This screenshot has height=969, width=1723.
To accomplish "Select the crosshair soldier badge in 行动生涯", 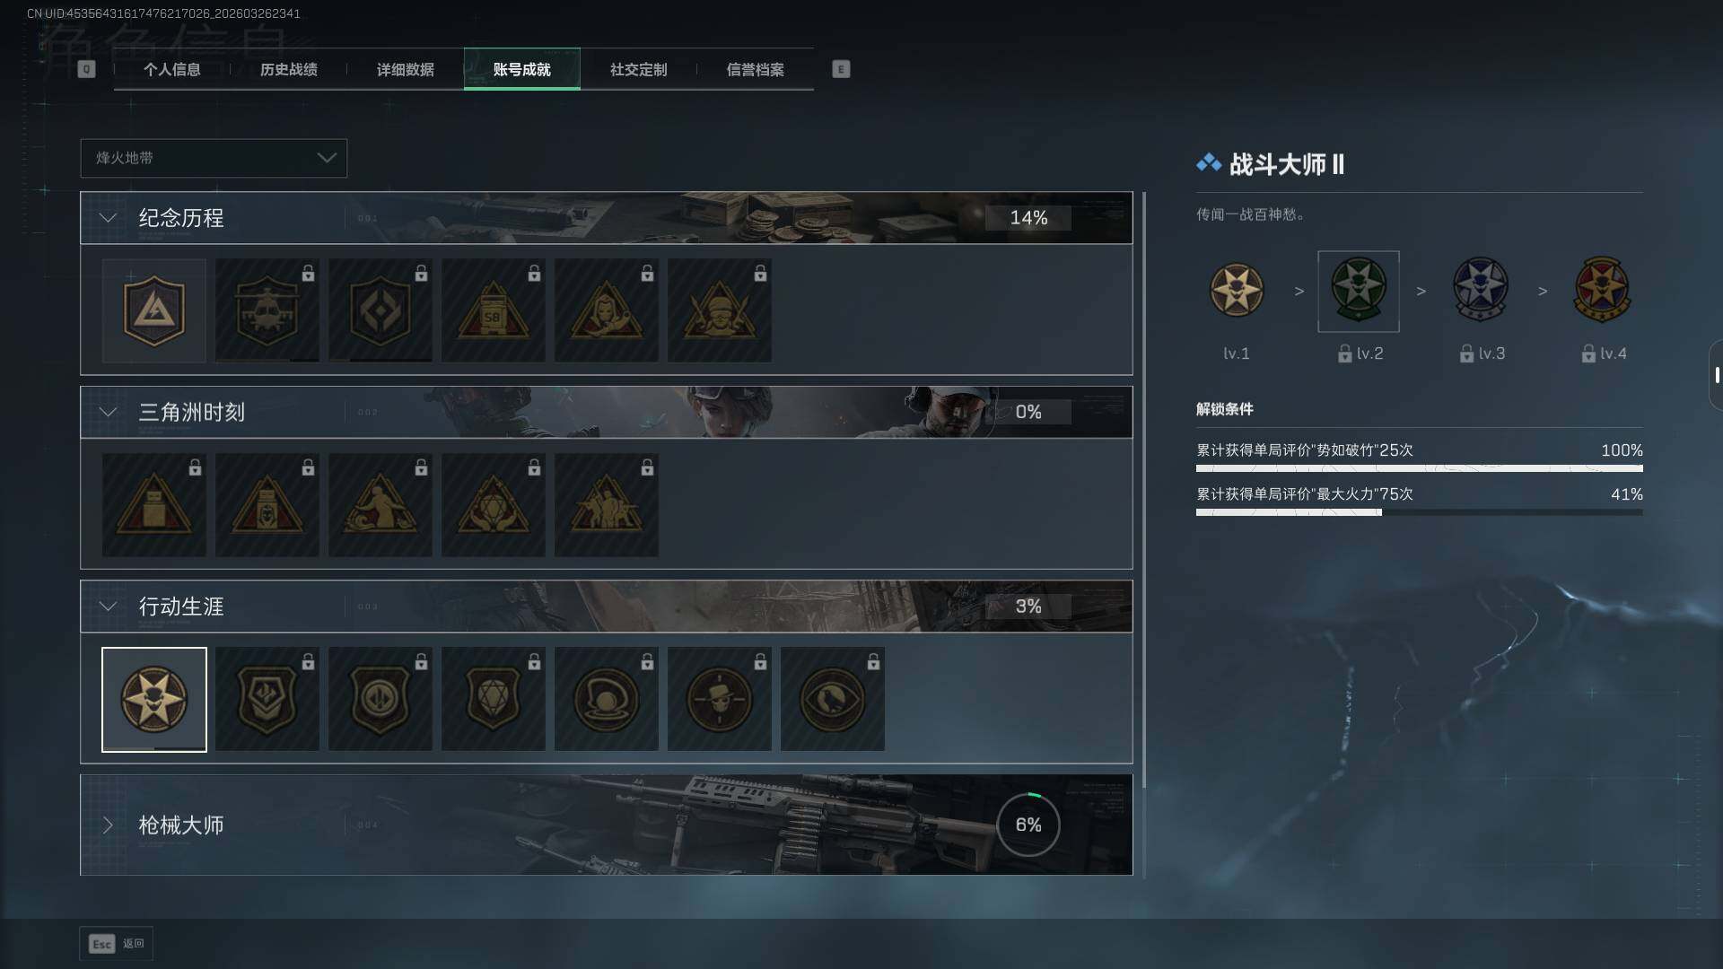I will pyautogui.click(x=719, y=699).
